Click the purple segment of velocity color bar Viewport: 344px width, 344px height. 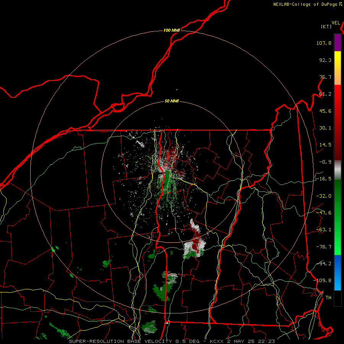click(338, 43)
